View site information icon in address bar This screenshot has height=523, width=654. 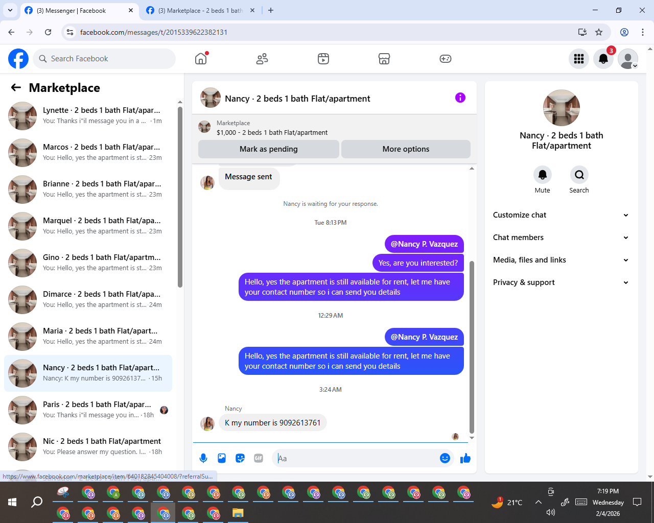(x=71, y=32)
